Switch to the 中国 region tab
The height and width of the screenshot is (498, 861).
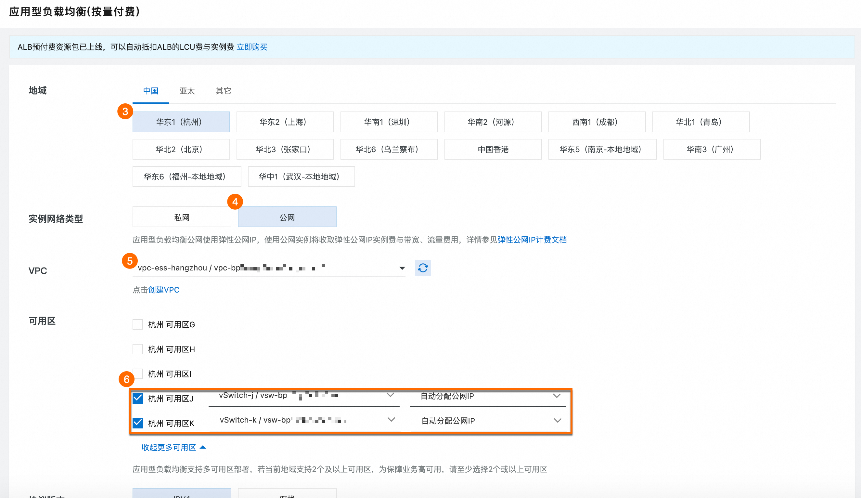[x=151, y=91]
